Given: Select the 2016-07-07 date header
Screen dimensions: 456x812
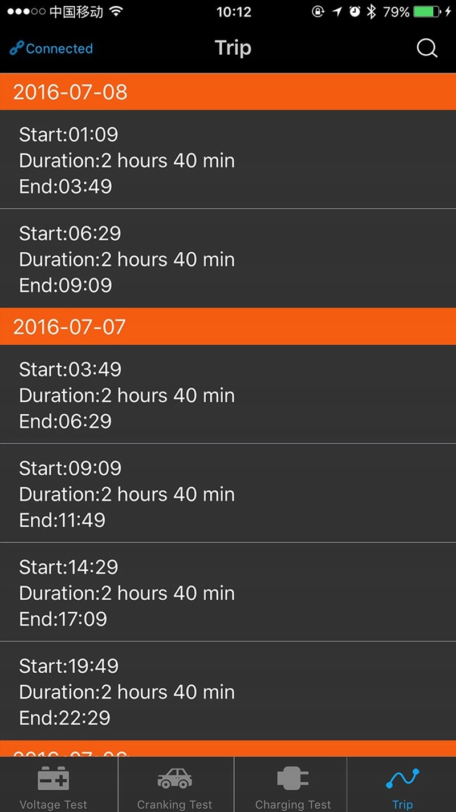Looking at the screenshot, I should (x=228, y=326).
